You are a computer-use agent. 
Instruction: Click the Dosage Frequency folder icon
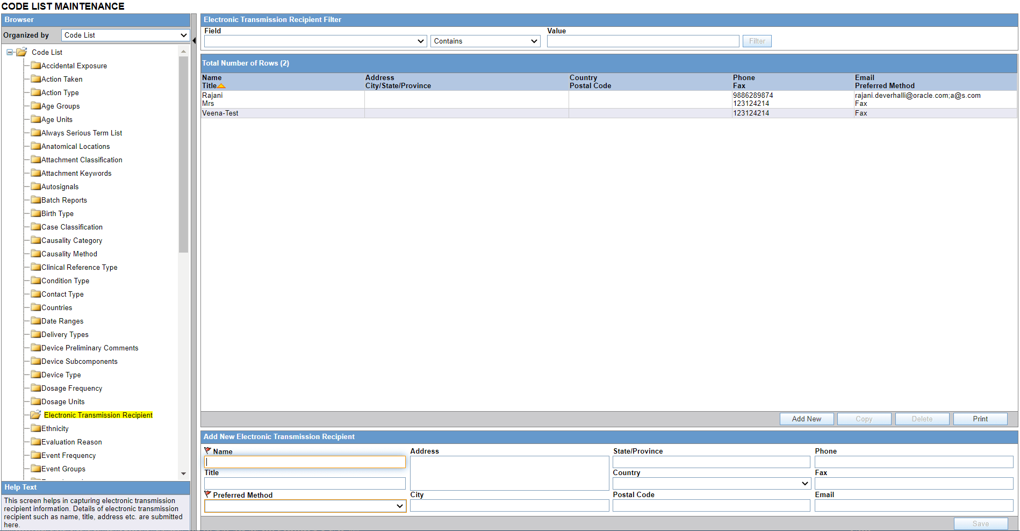click(35, 388)
